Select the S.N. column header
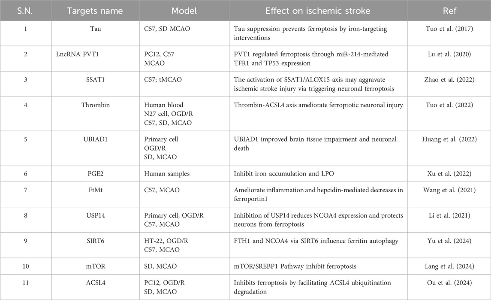The height and width of the screenshot is (300, 491). click(x=25, y=11)
